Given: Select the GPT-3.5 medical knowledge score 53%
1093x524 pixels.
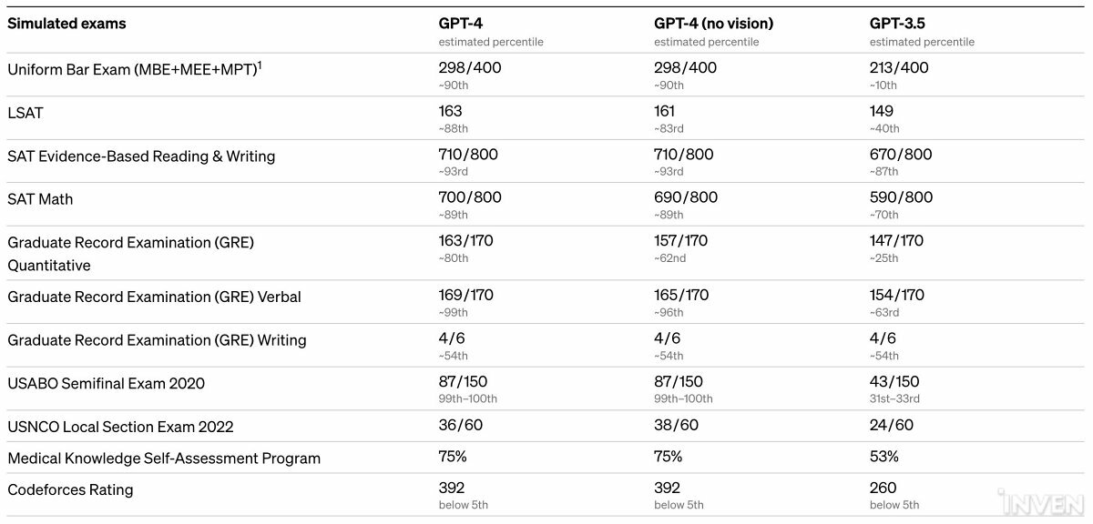Looking at the screenshot, I should 884,456.
